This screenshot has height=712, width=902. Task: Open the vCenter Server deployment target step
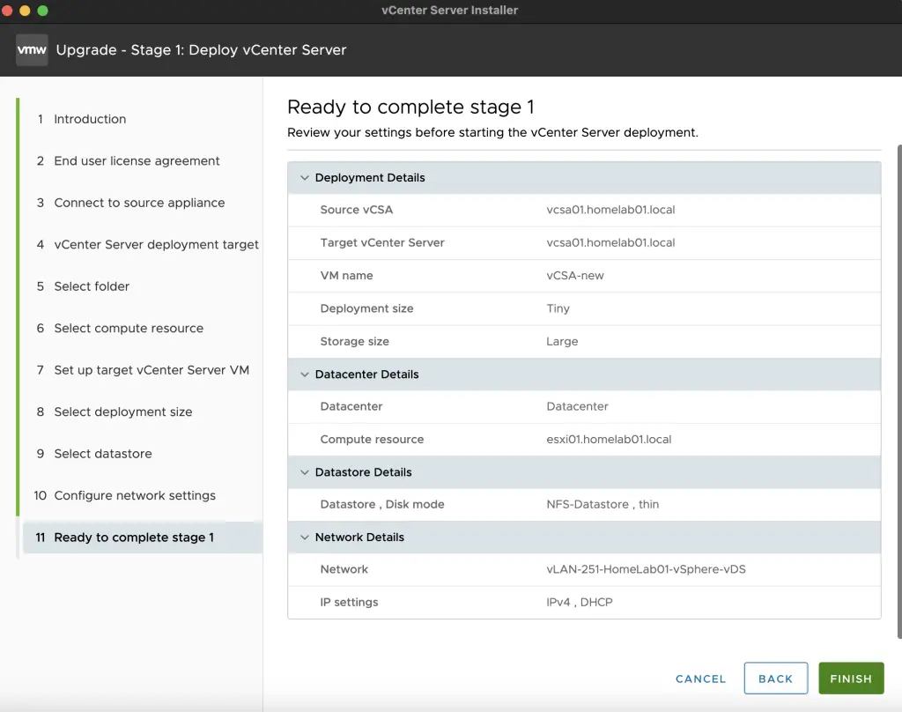[x=156, y=244]
